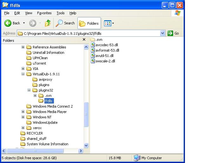Click My Computer icon in status bar

pos(137,158)
